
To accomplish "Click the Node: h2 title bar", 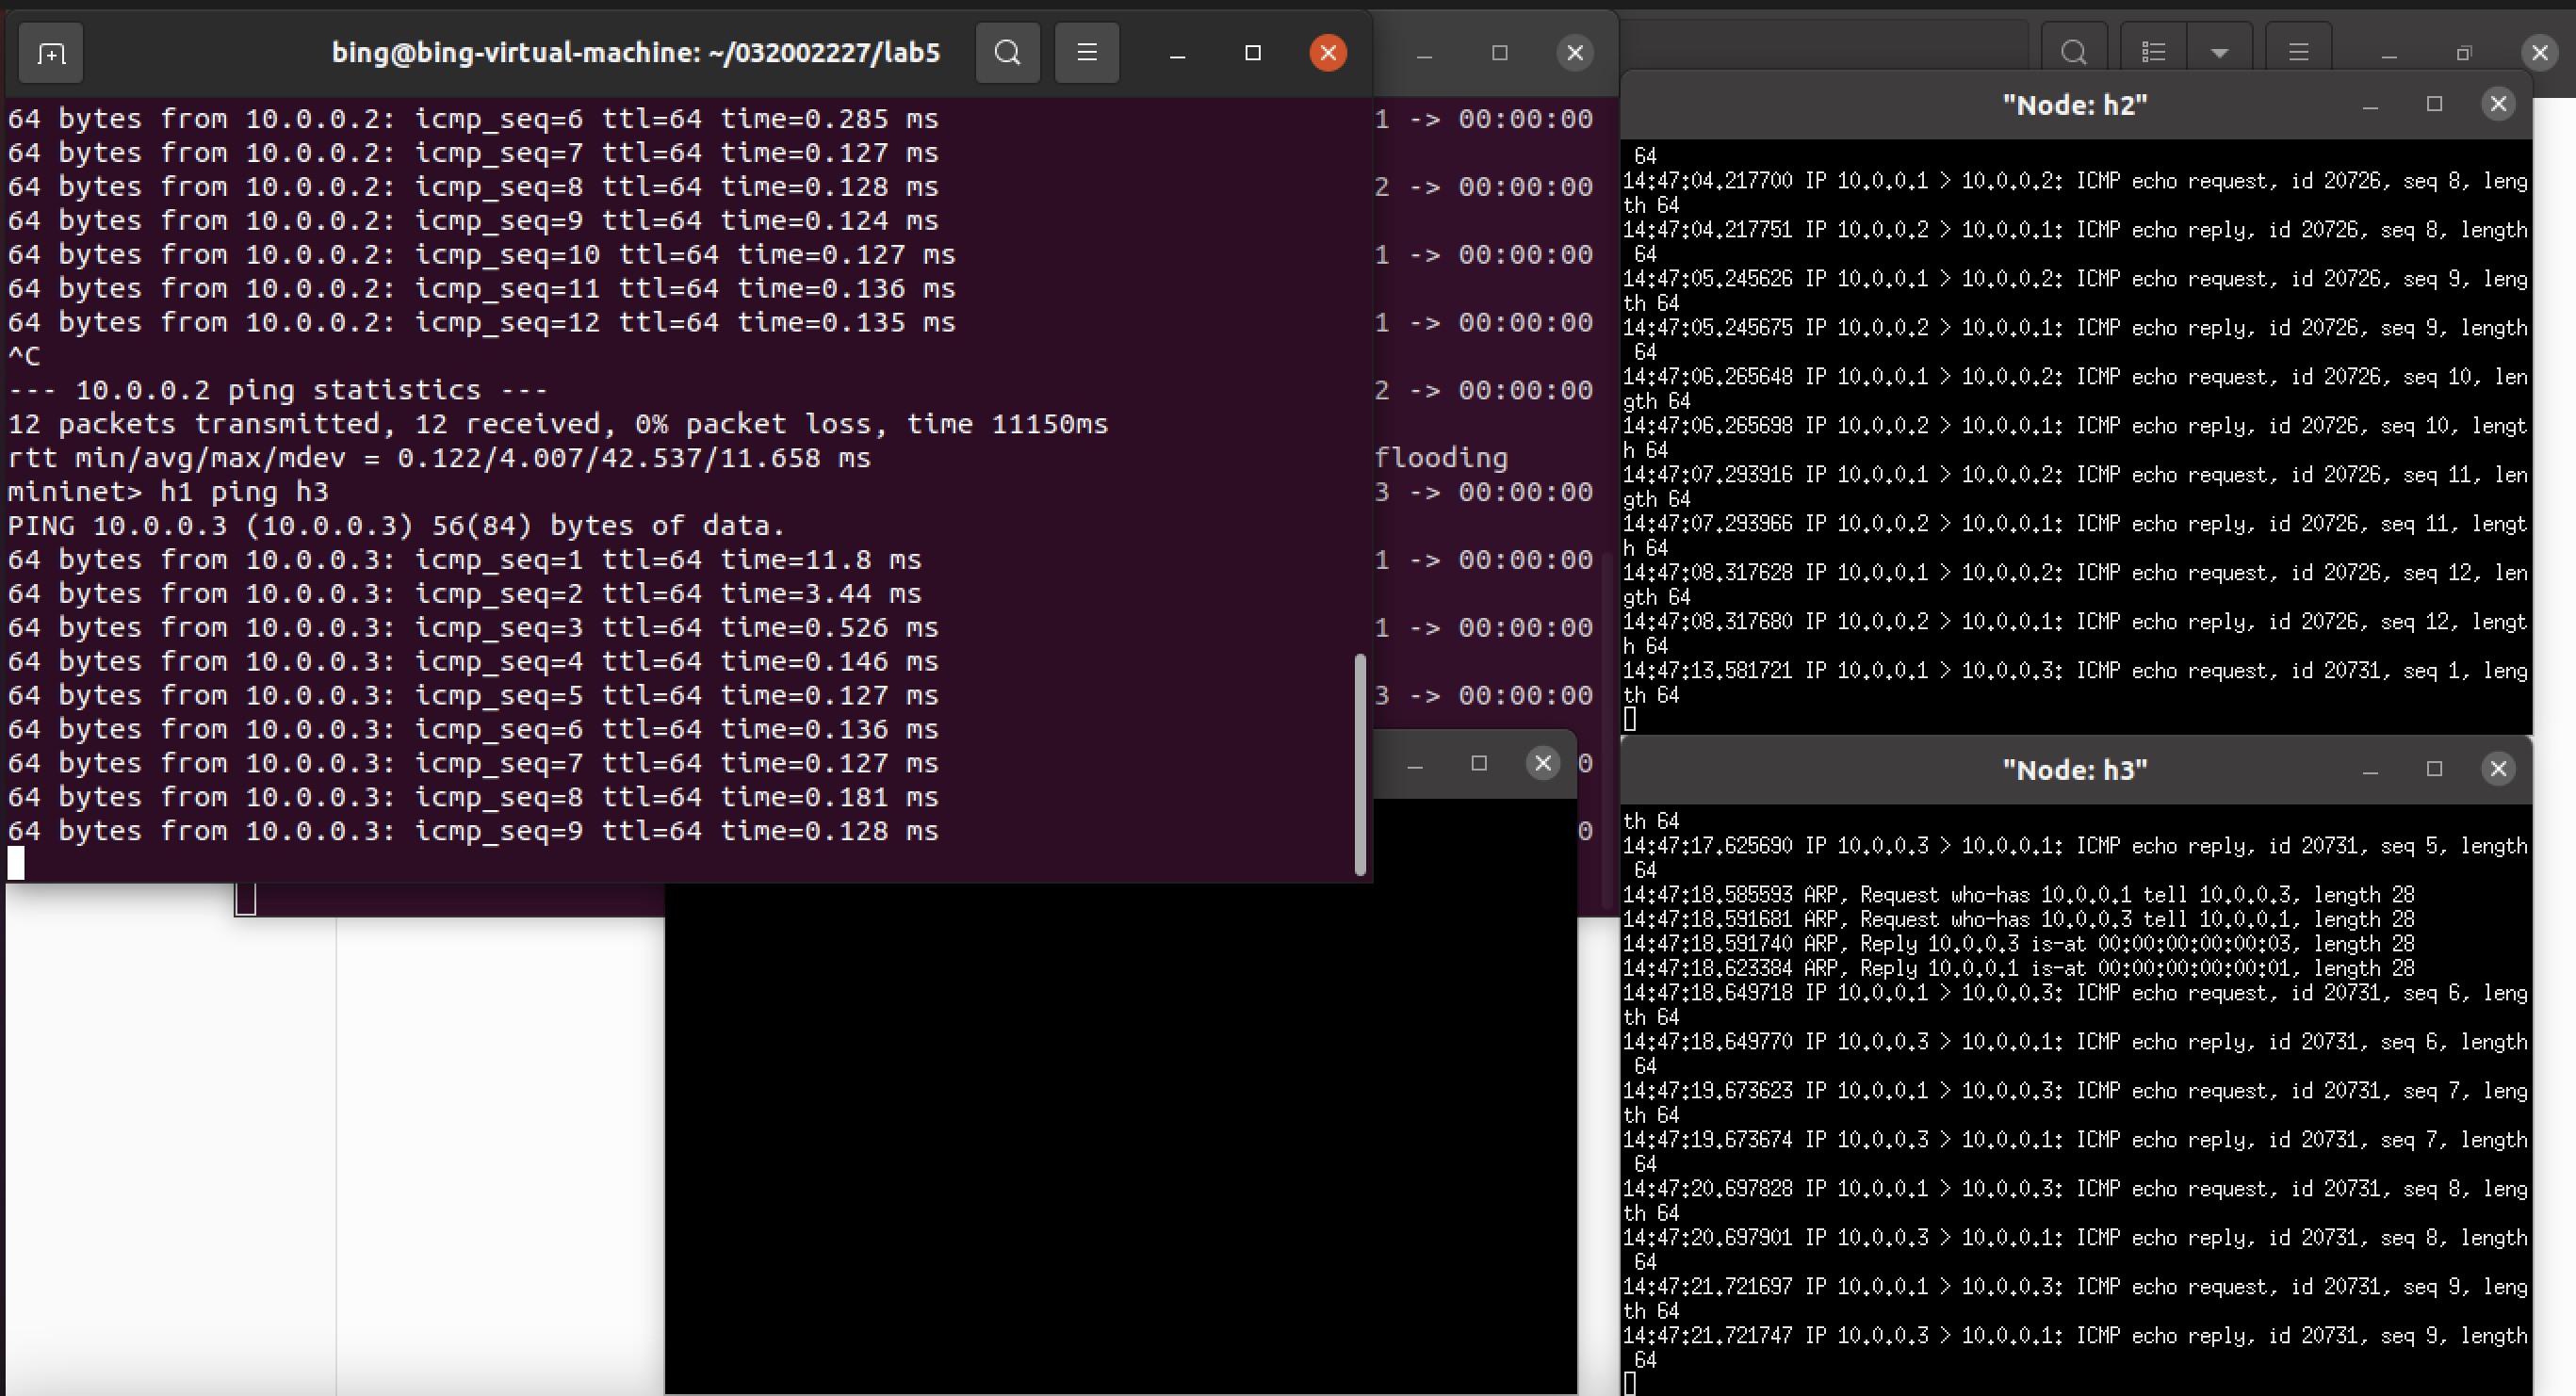I will point(2074,105).
